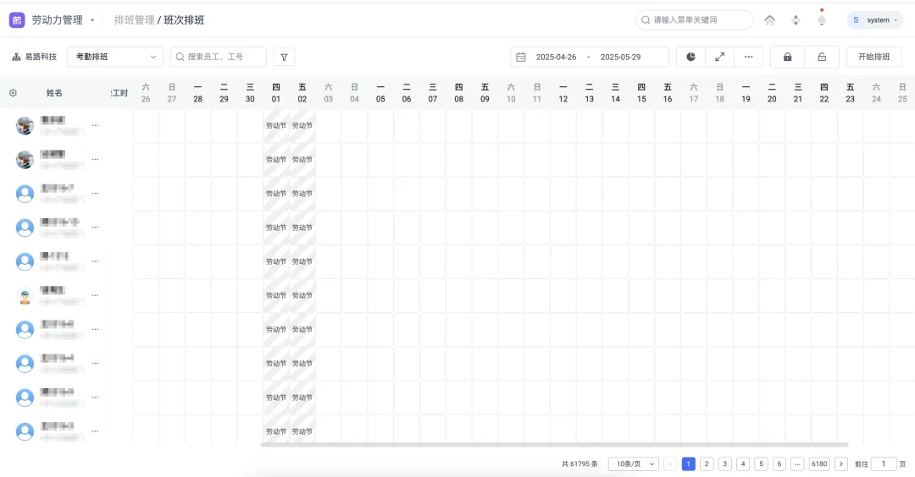Open the pie chart statistics view
Viewport: 915px width, 477px height.
click(690, 57)
